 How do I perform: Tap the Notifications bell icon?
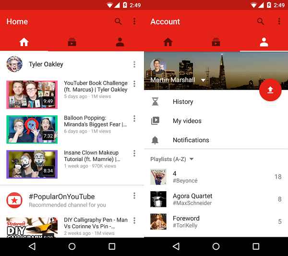point(155,140)
